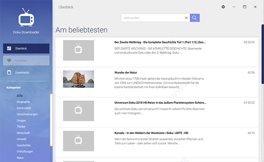Open 'Kanada - In den Wäldern' title

click(x=151, y=133)
